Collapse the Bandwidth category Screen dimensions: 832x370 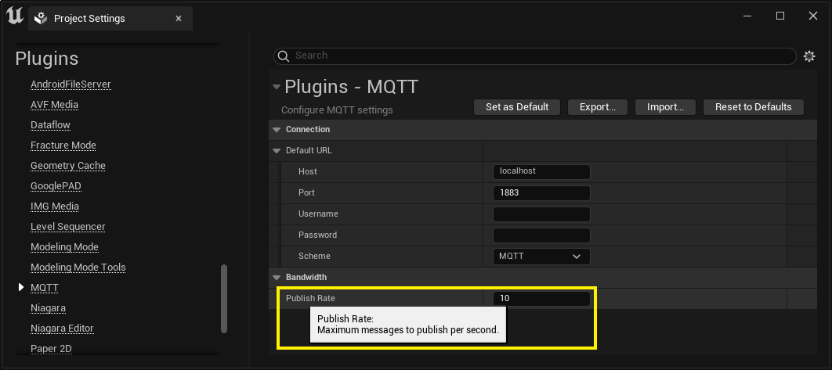click(x=276, y=277)
